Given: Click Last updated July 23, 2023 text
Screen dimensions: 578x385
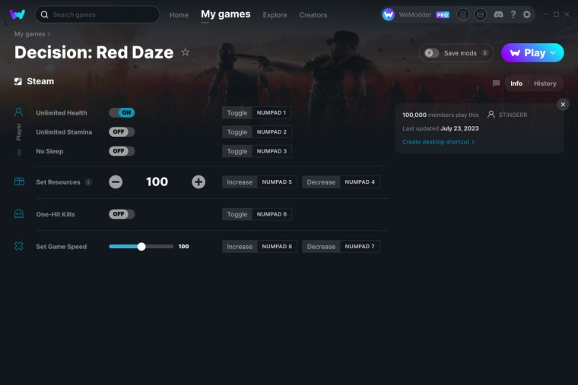Looking at the screenshot, I should (440, 128).
